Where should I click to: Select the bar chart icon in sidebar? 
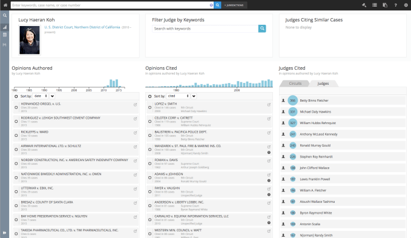pyautogui.click(x=5, y=27)
